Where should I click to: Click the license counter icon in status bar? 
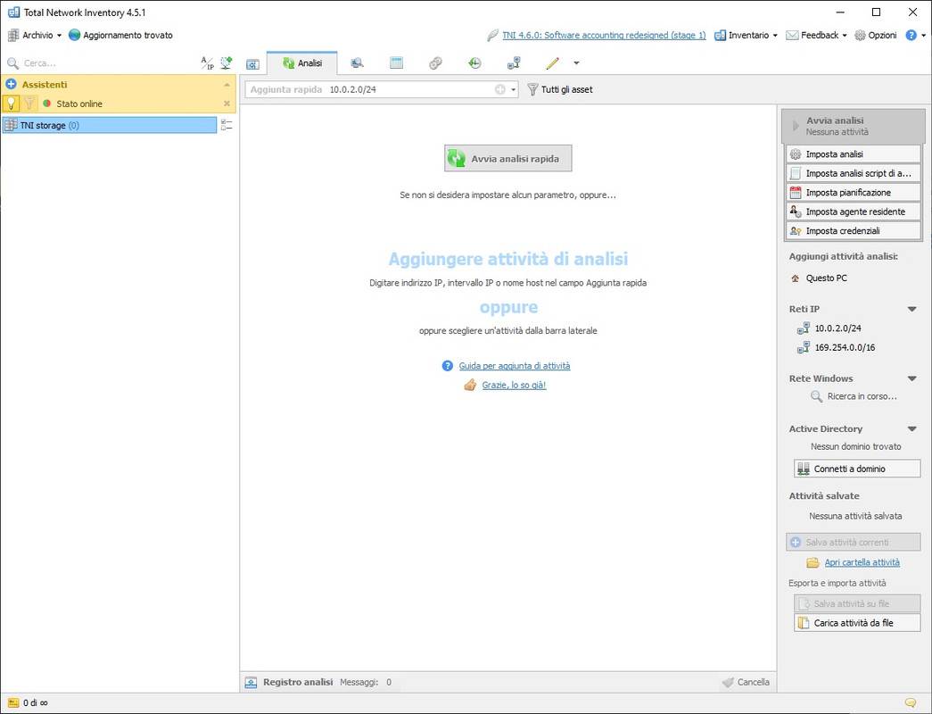point(13,702)
